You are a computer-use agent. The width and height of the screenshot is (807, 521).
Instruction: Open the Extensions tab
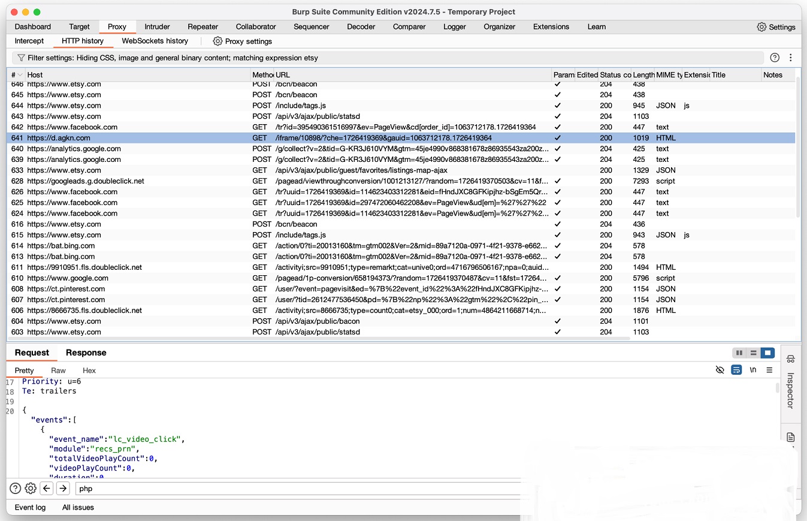[551, 27]
